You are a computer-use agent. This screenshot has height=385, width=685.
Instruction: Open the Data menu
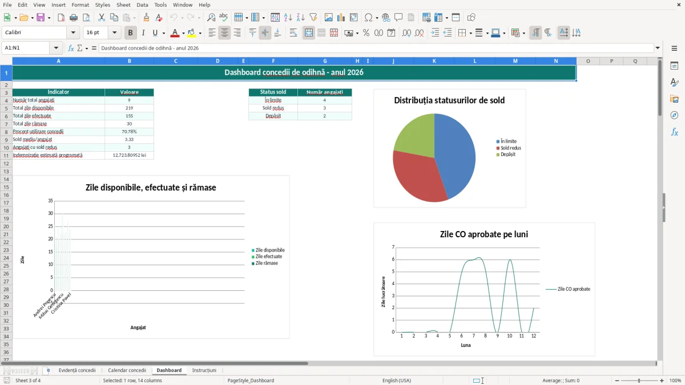tap(142, 5)
